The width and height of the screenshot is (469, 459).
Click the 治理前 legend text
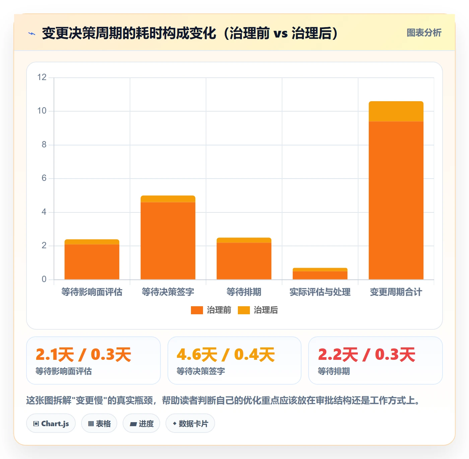[x=219, y=310]
